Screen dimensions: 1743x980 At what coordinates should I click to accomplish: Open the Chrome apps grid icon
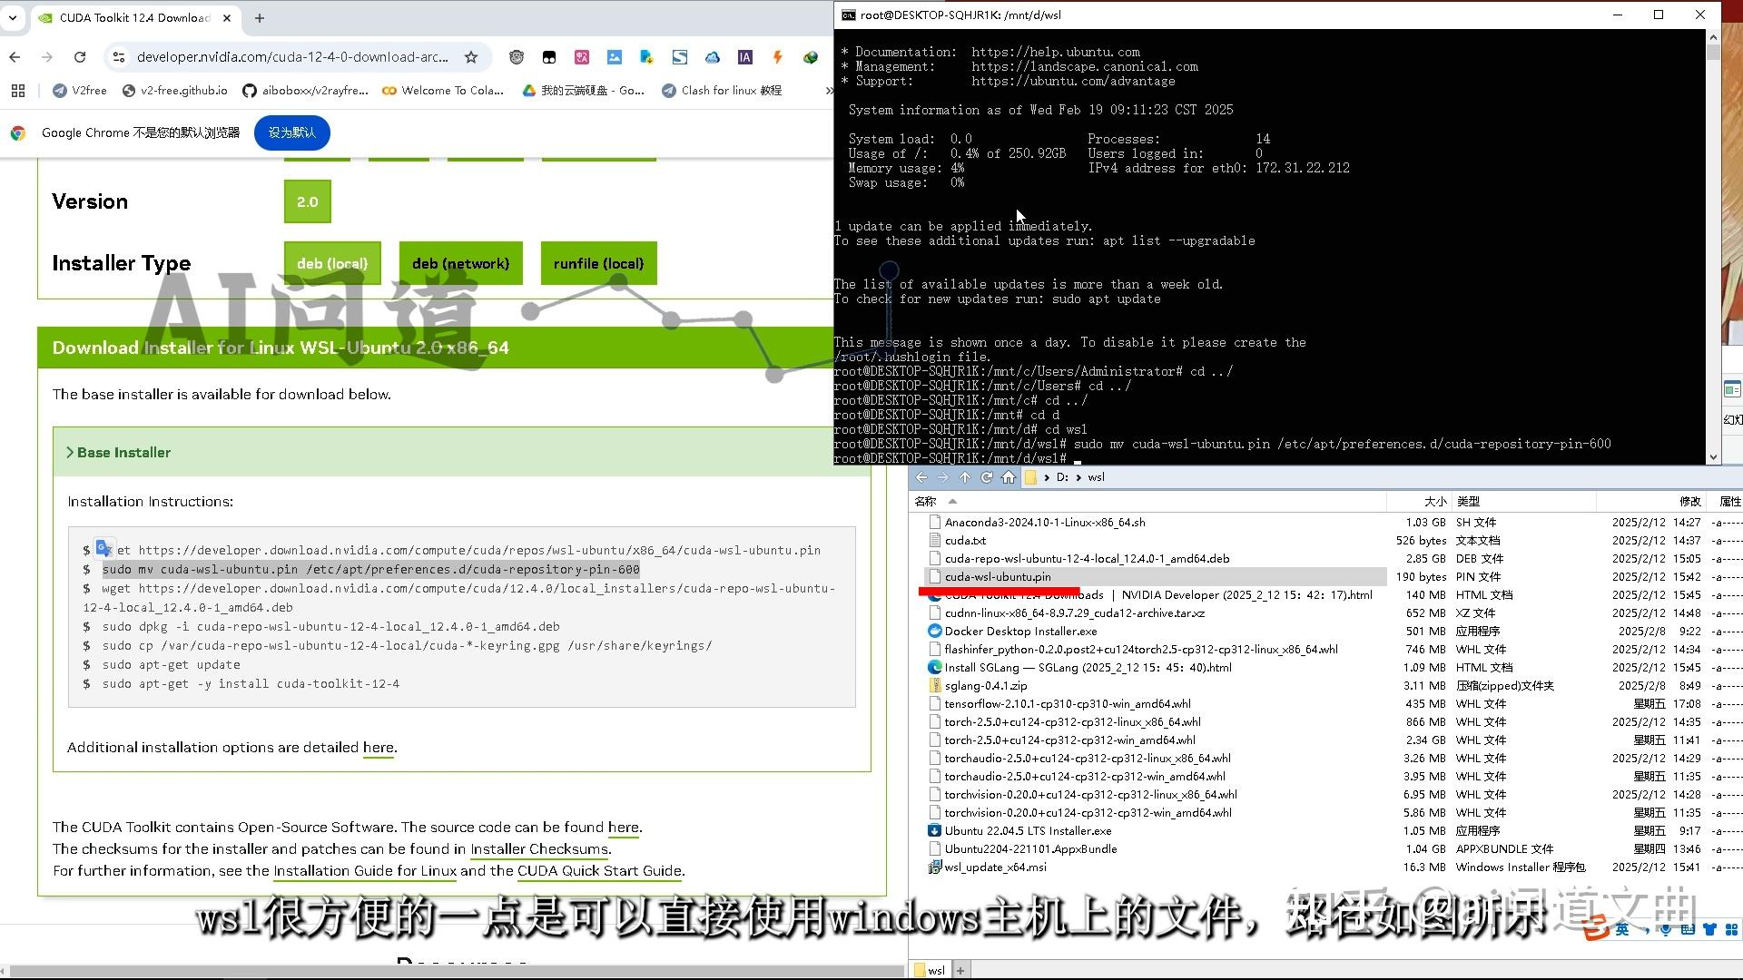[18, 91]
